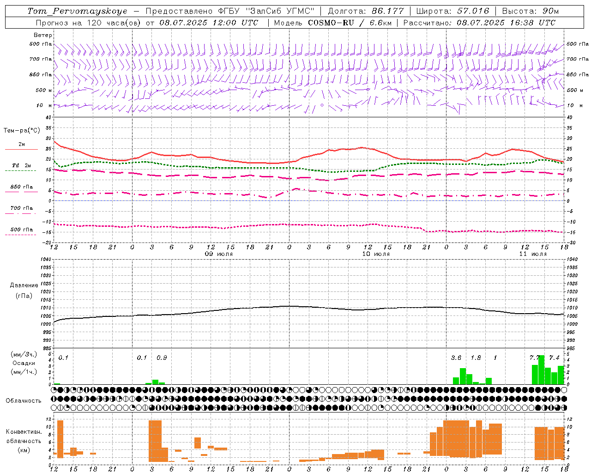Click the pressure unit label "(гПа)"
The width and height of the screenshot is (591, 473).
coord(24,296)
